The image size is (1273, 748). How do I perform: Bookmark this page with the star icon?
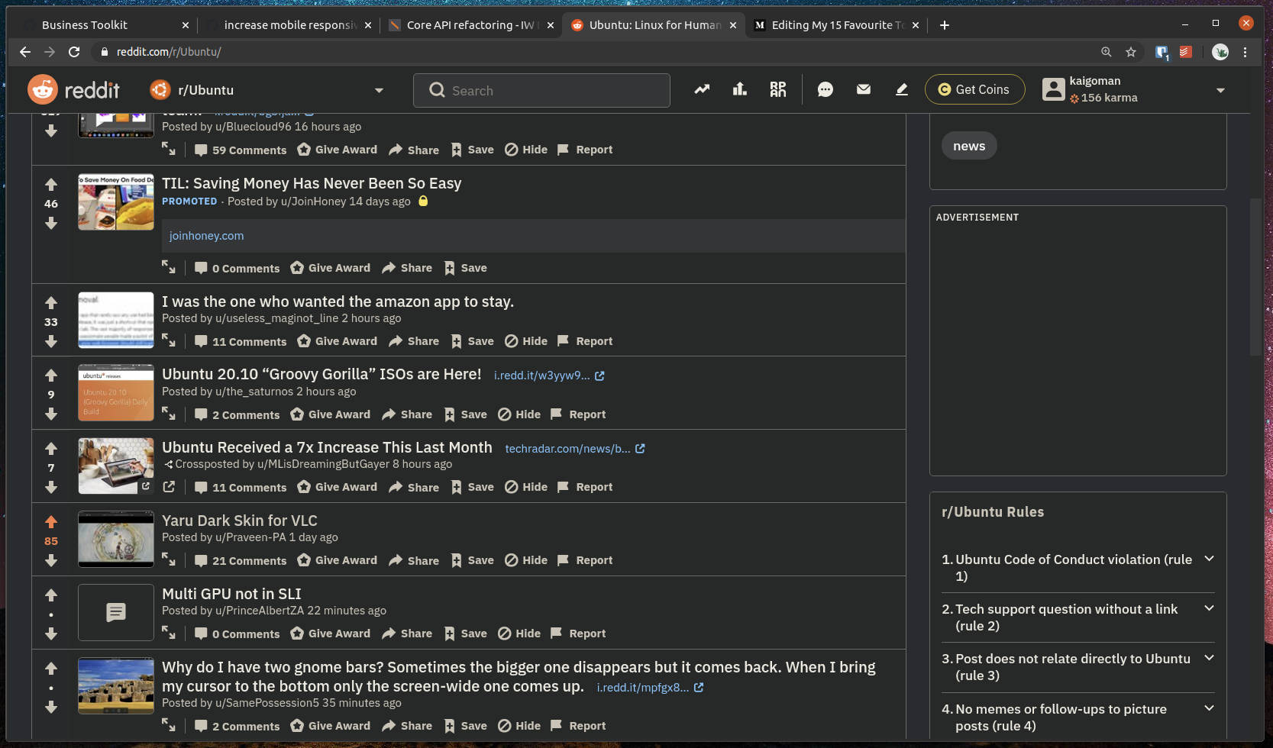(1131, 52)
